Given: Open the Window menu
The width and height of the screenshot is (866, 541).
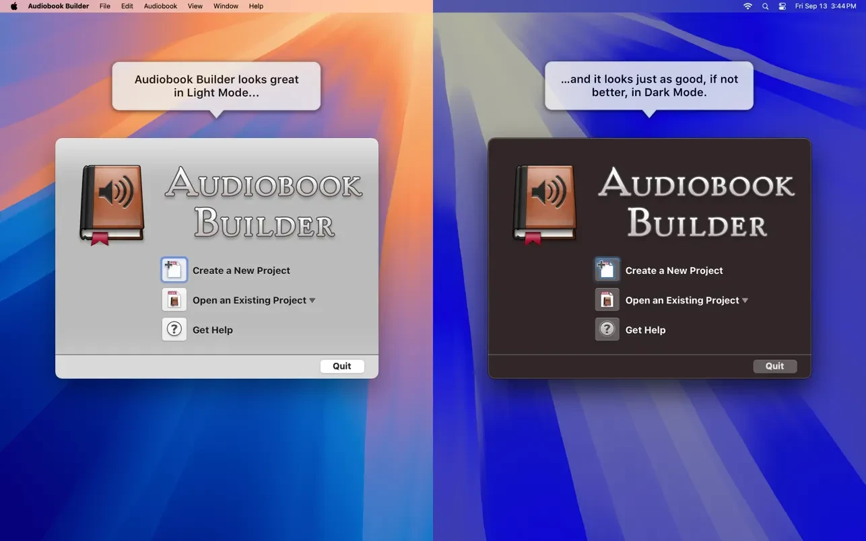Looking at the screenshot, I should (x=226, y=6).
